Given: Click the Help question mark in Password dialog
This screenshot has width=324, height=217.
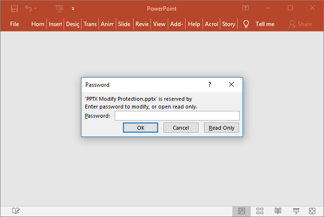Looking at the screenshot, I should click(x=210, y=84).
